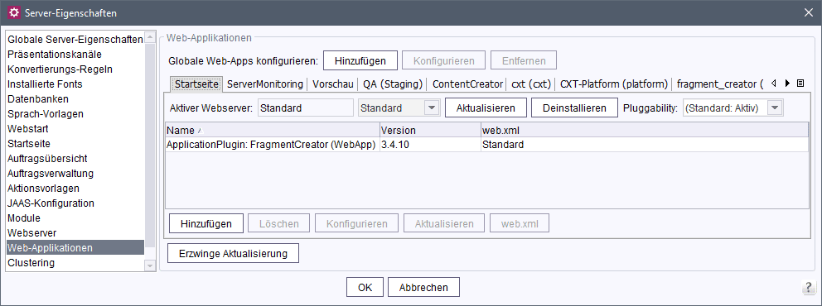Viewport: 822px width, 306px height.
Task: Select the ApplicationPlugin: FragmentCreator (WebApp) row
Action: pos(487,145)
